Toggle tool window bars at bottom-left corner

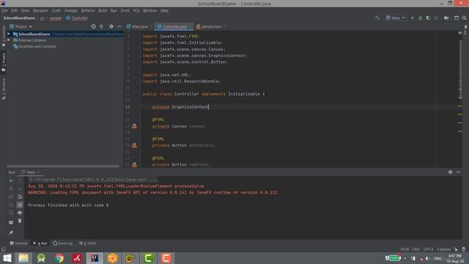pyautogui.click(x=4, y=249)
